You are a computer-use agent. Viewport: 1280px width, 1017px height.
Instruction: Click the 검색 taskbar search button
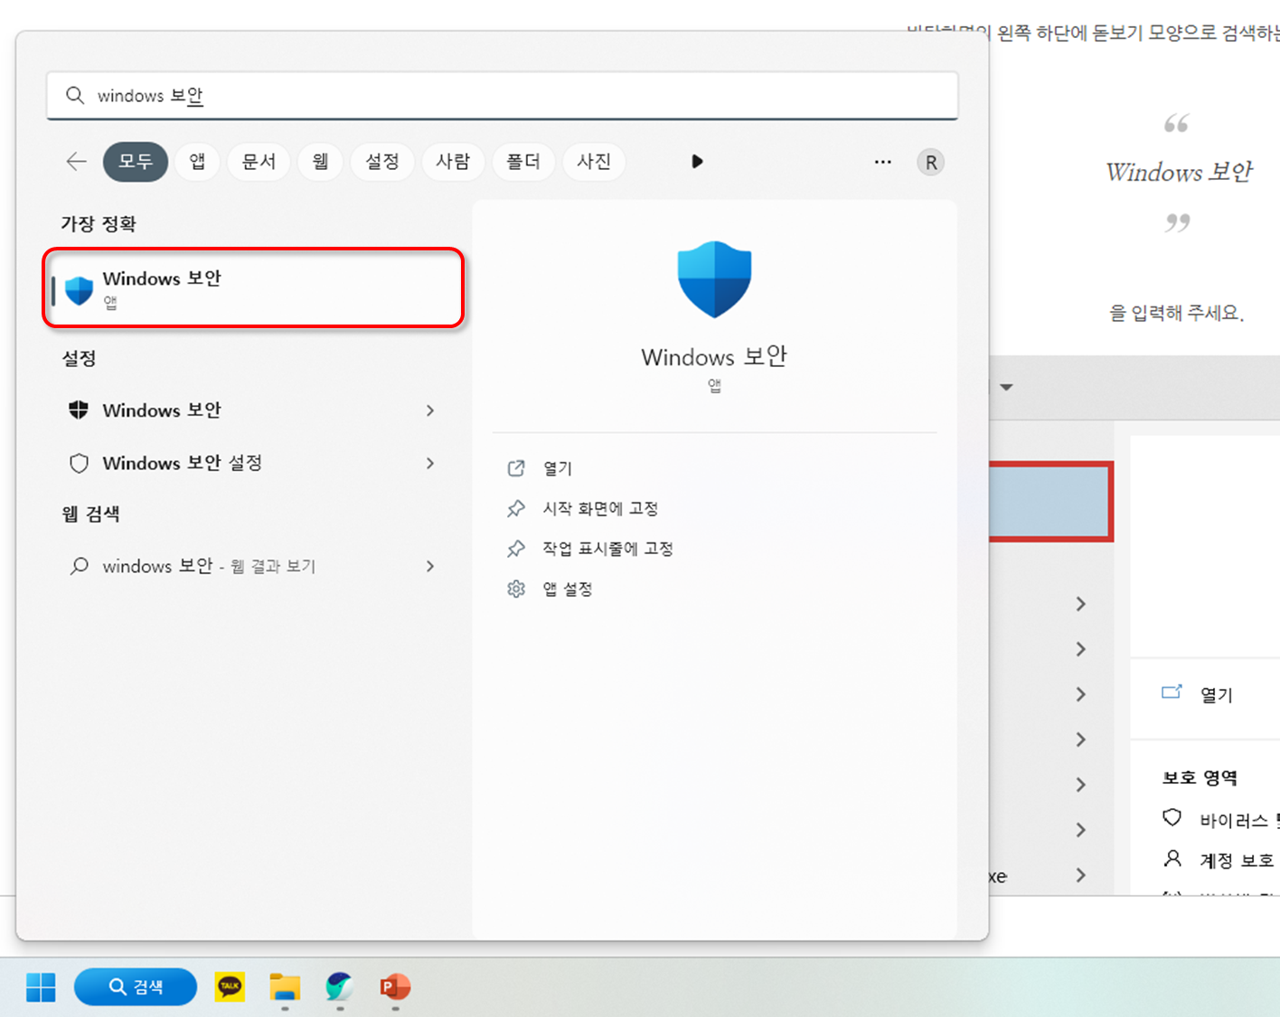(x=136, y=987)
